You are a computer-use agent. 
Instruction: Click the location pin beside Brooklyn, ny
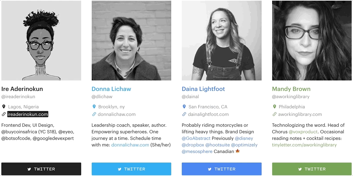tap(94, 107)
